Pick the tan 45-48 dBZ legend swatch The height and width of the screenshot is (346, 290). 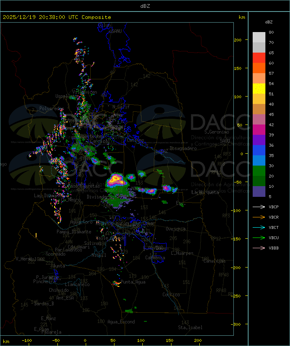[259, 109]
